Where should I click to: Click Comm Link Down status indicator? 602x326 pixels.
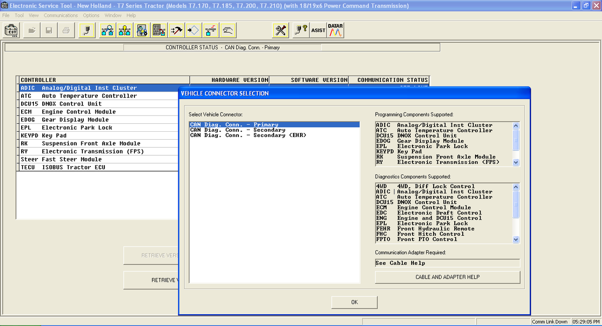pos(550,322)
